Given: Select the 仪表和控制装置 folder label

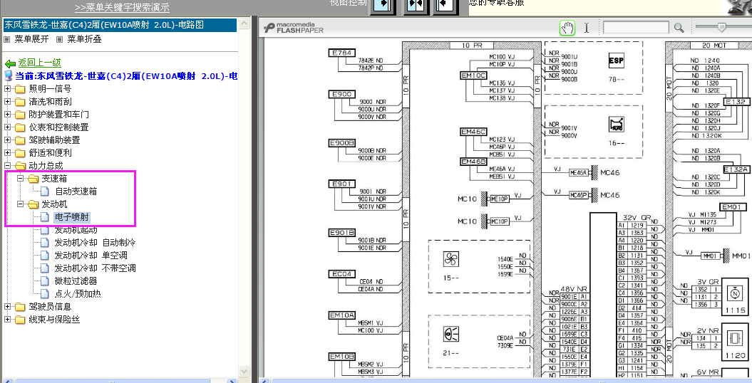Looking at the screenshot, I should tap(58, 127).
